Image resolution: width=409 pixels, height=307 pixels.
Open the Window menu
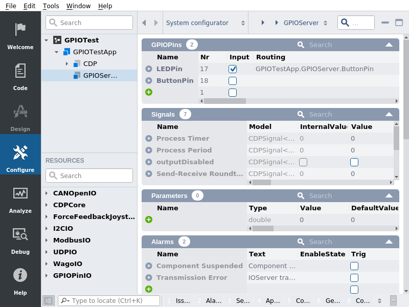click(78, 6)
